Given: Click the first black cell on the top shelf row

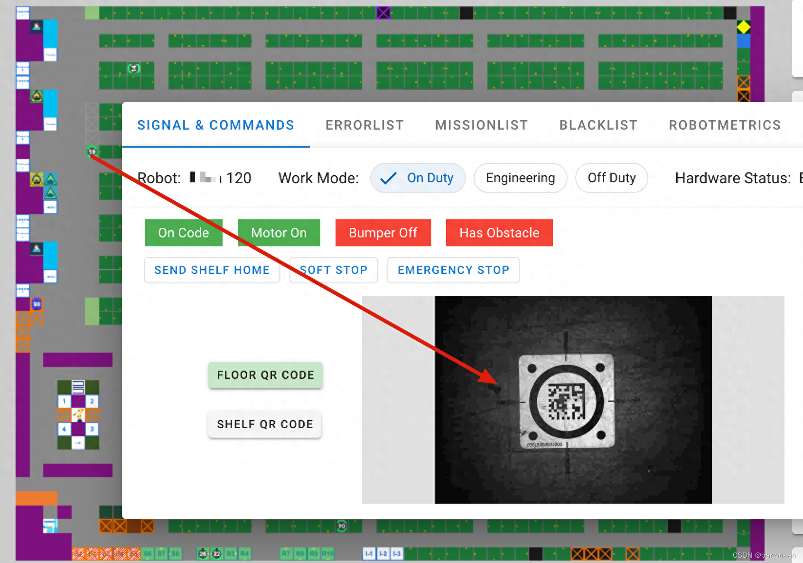Looking at the screenshot, I should (x=467, y=13).
